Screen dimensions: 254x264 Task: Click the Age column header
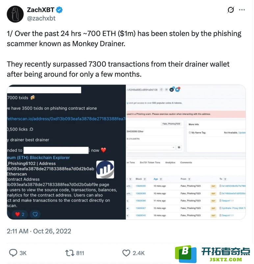(156, 179)
